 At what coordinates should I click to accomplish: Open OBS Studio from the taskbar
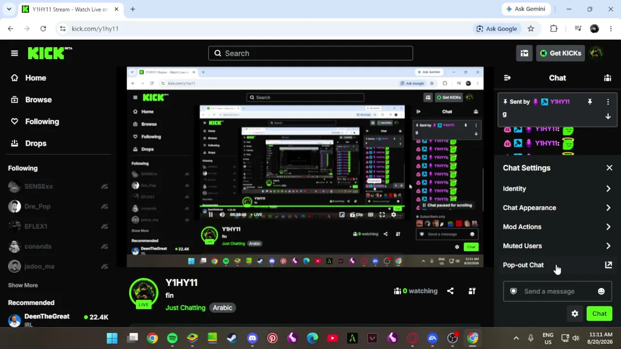[452, 338]
